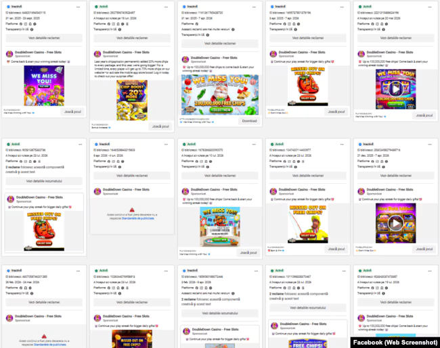440x348 pixels.
Task: Click Vezi detaliile reclamei on Santa ad card
Action: coord(220,43)
